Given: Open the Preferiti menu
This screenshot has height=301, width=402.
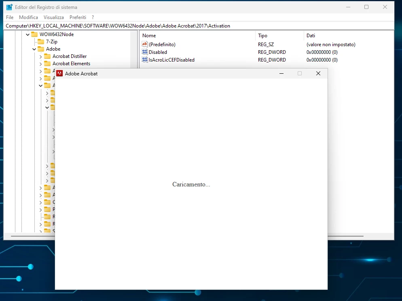Looking at the screenshot, I should click(x=78, y=17).
